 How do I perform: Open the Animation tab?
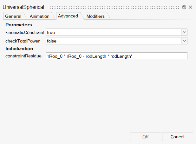point(40,16)
